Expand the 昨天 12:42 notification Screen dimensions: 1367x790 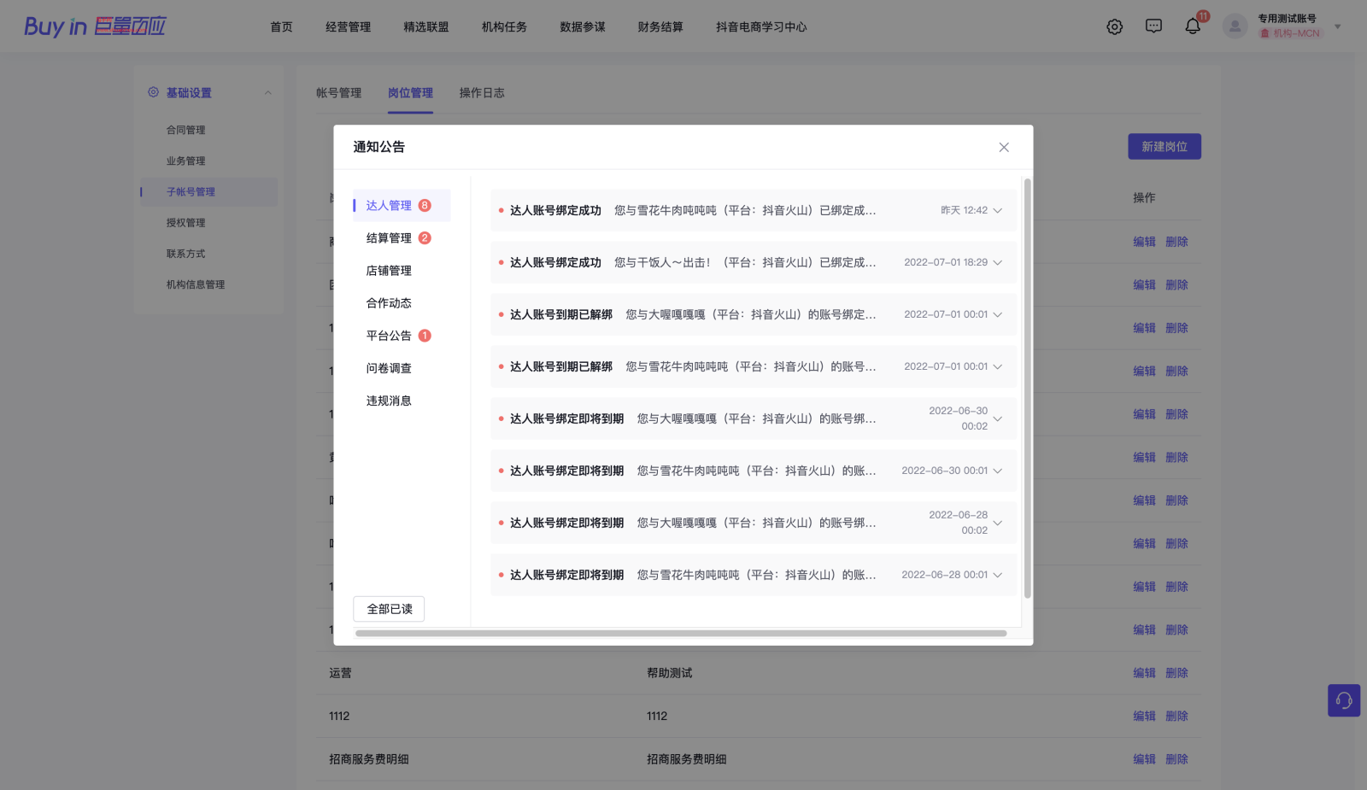click(x=997, y=210)
